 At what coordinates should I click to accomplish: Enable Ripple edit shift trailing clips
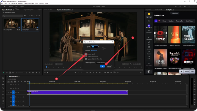pos(86,59)
